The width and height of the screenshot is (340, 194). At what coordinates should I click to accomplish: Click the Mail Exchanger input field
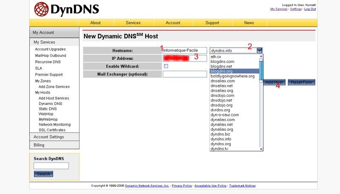click(x=184, y=74)
